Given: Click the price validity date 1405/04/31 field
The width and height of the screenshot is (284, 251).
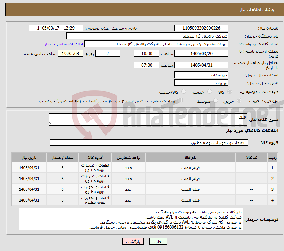Looking at the screenshot, I should [201, 65].
